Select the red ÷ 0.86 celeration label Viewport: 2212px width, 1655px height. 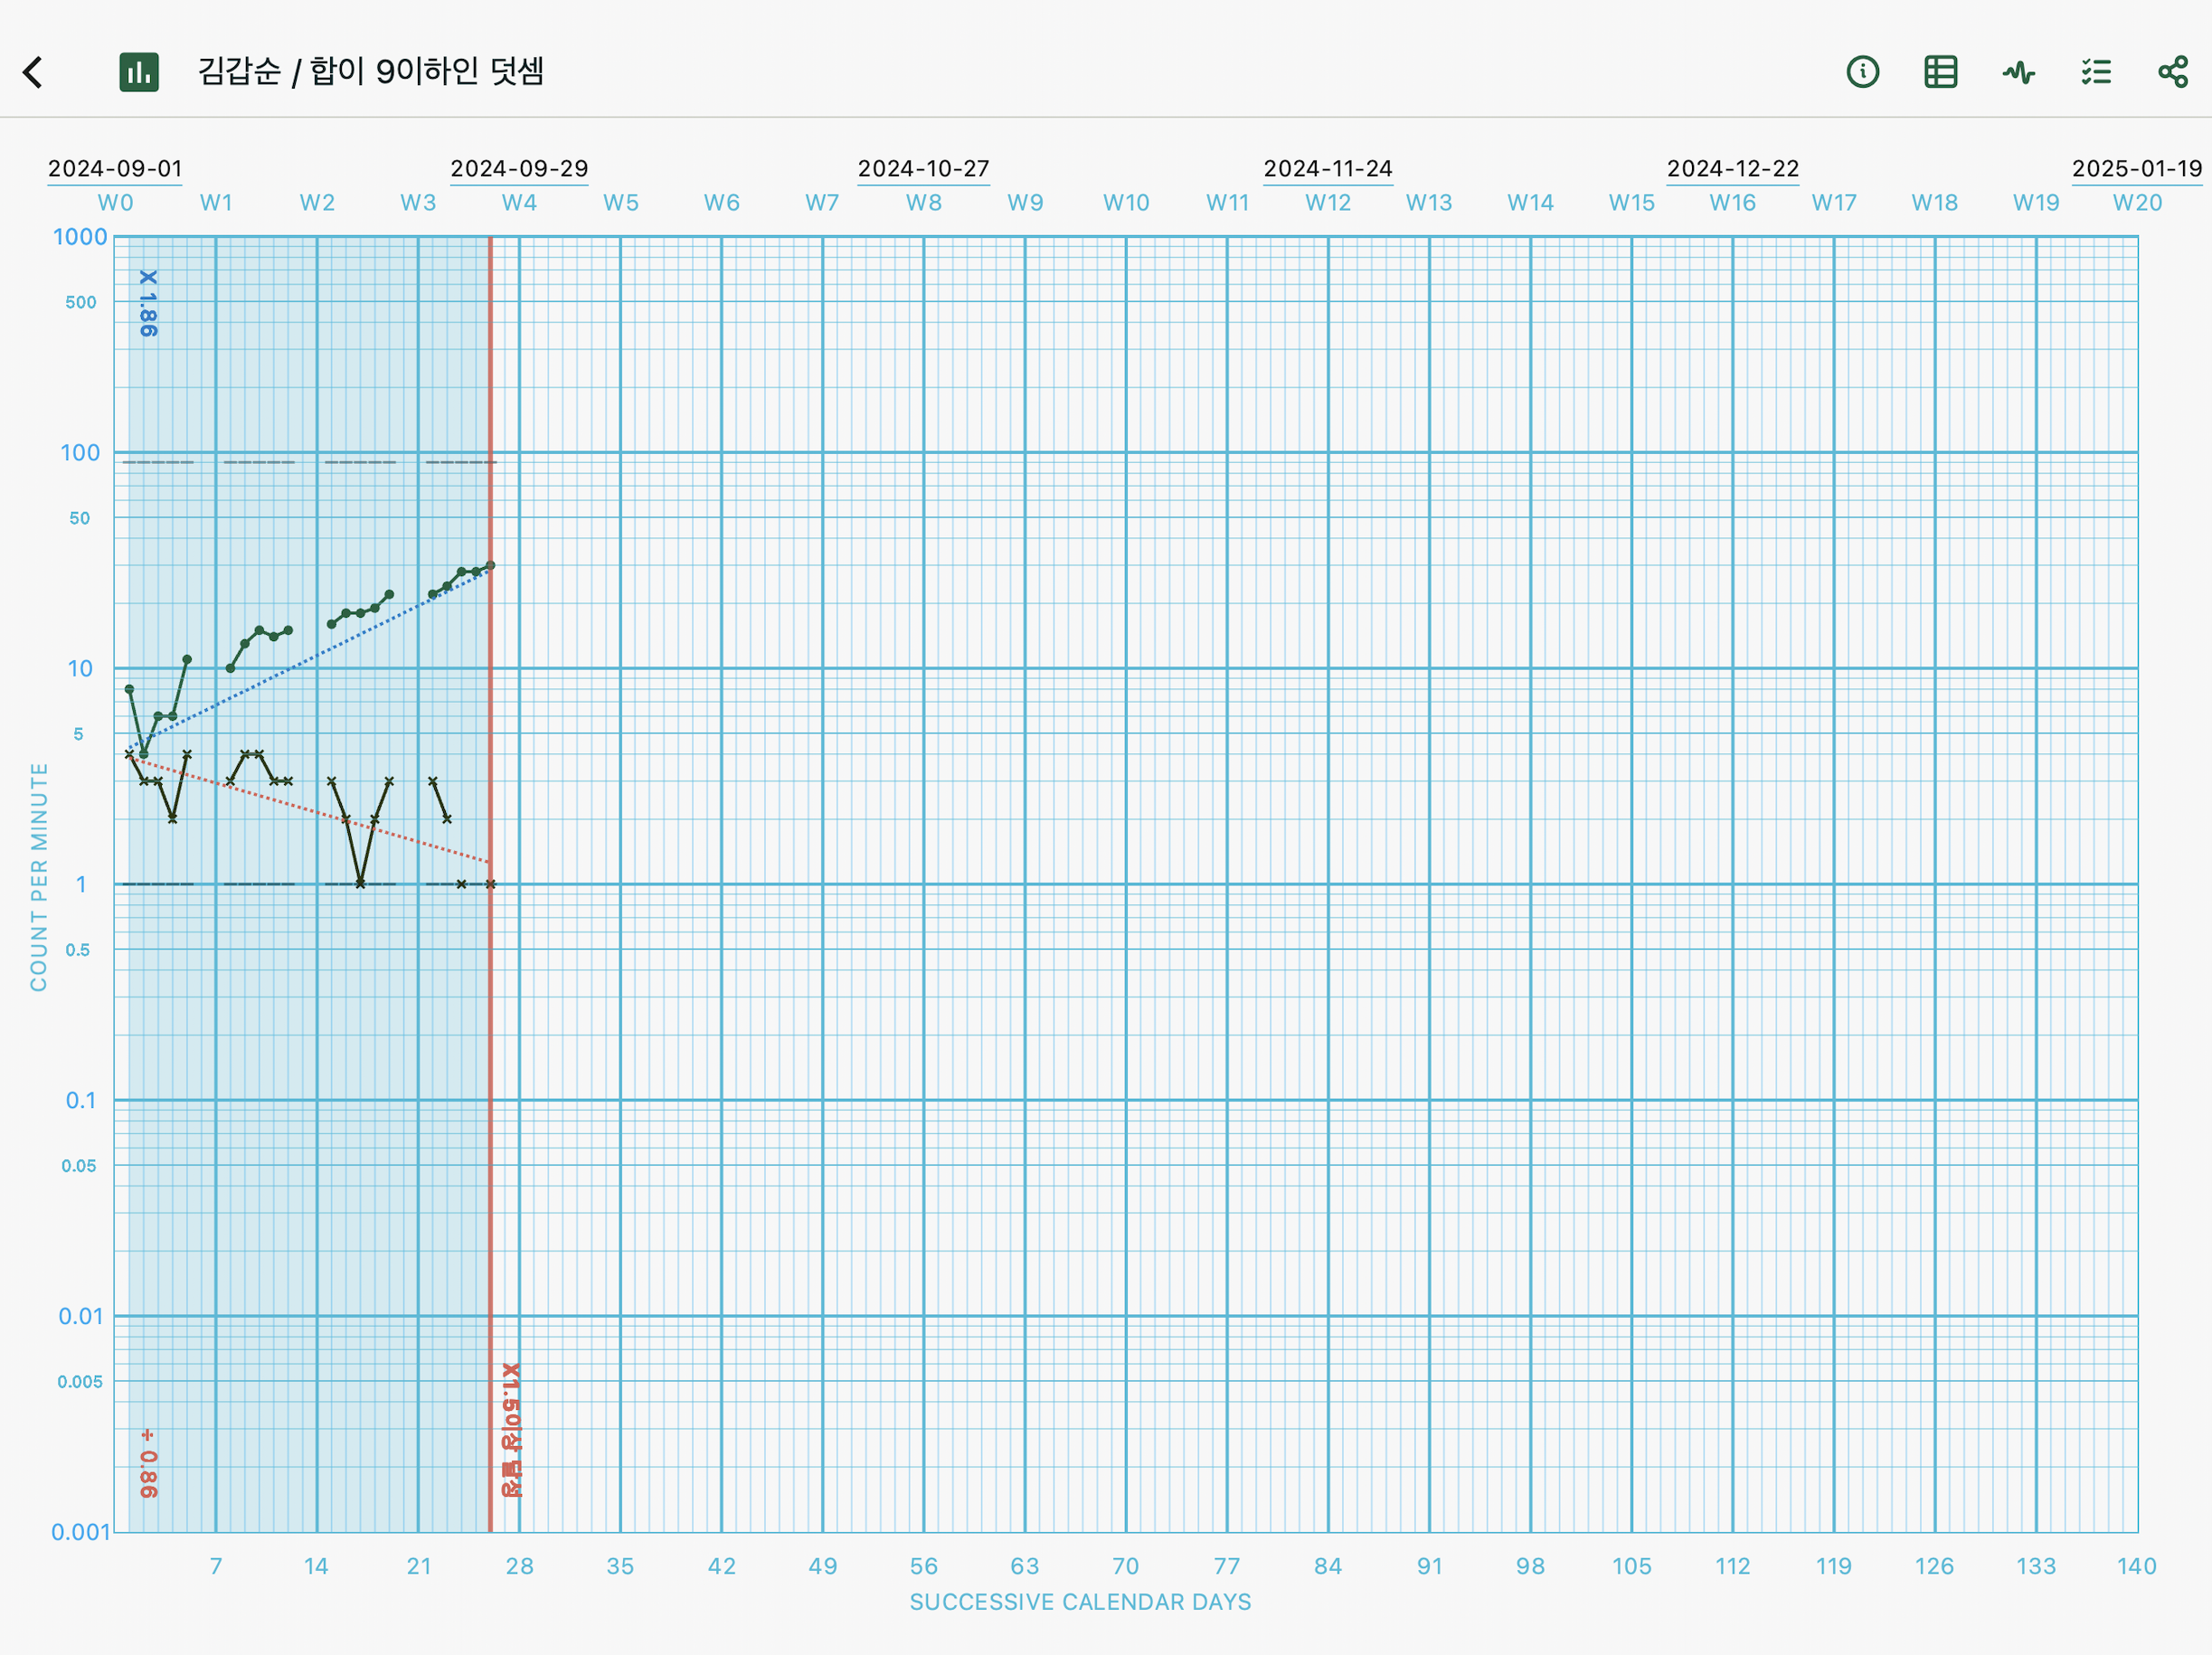click(148, 1463)
